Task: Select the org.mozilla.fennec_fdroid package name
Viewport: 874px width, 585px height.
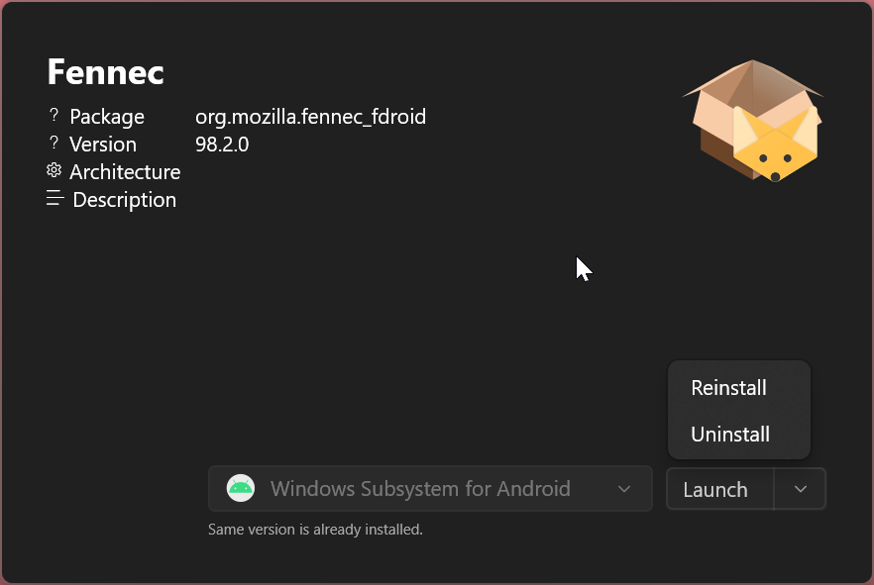Action: pos(310,117)
